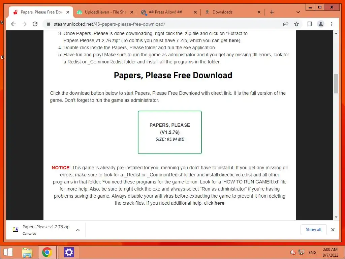Open the Settings gear app in taskbar
This screenshot has width=345, height=259.
pos(69,252)
